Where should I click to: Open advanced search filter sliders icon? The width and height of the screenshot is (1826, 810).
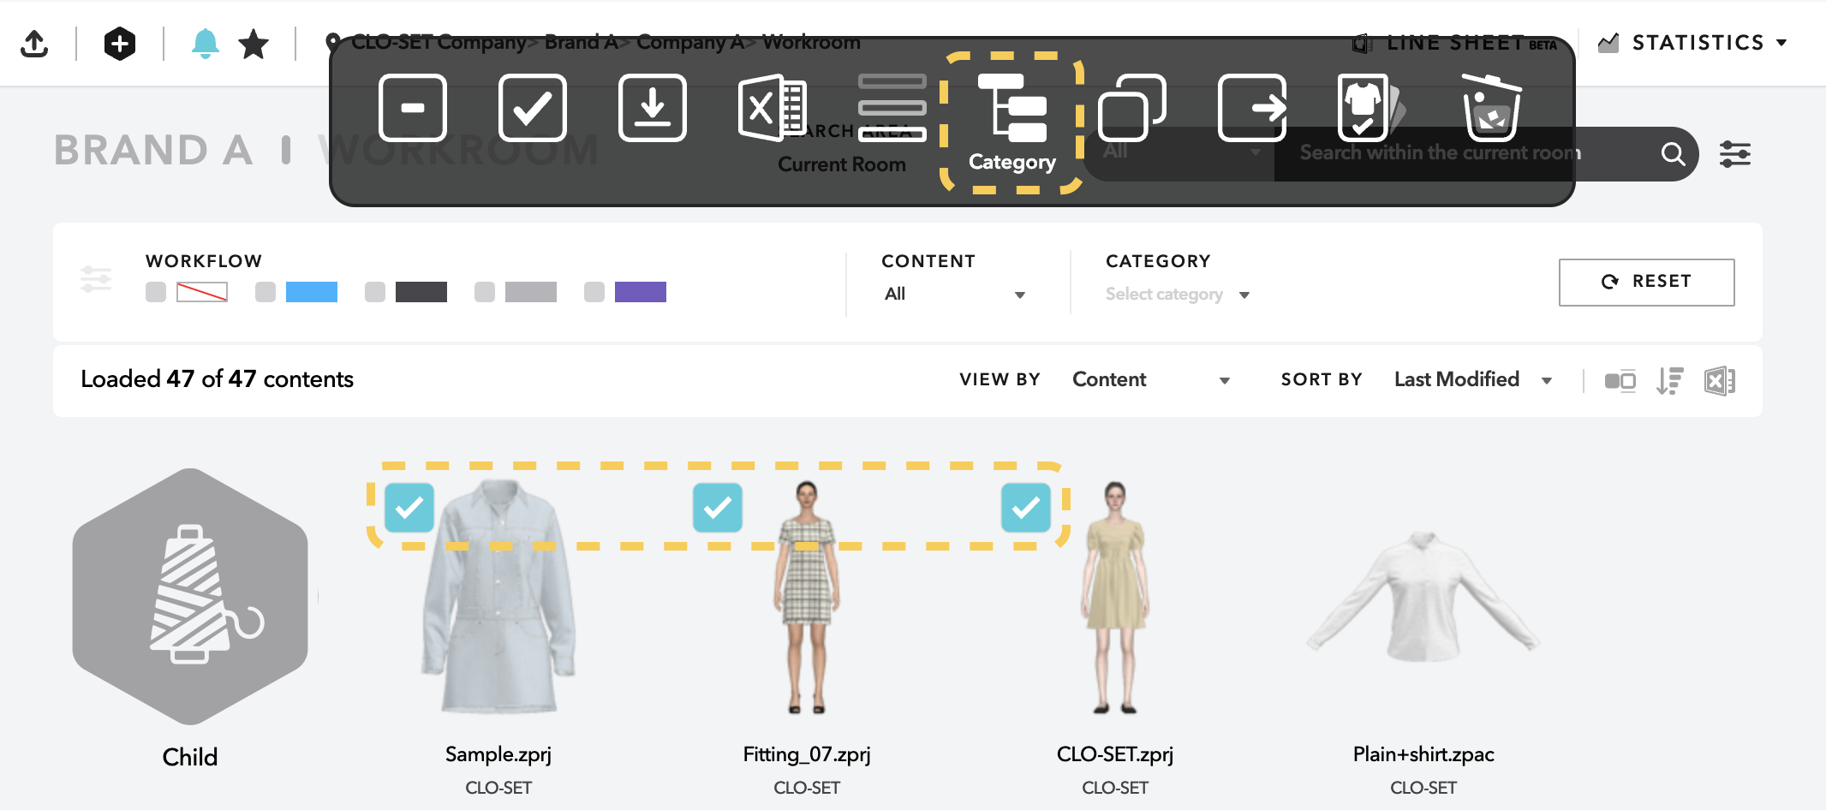(1735, 154)
